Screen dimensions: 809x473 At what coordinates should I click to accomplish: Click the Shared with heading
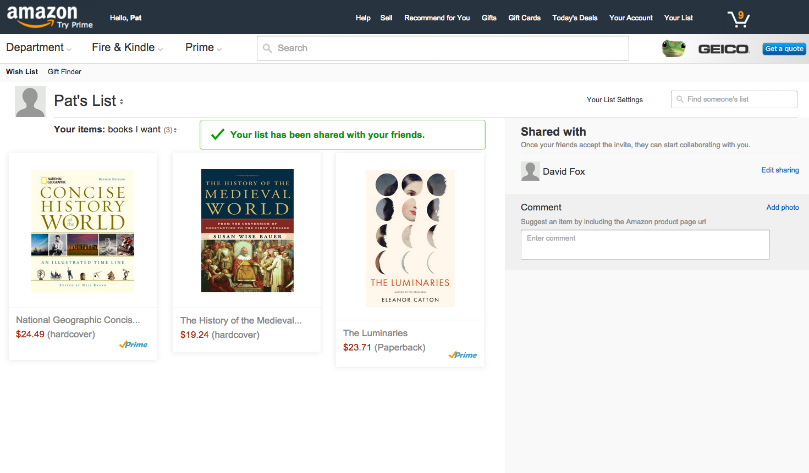[553, 132]
